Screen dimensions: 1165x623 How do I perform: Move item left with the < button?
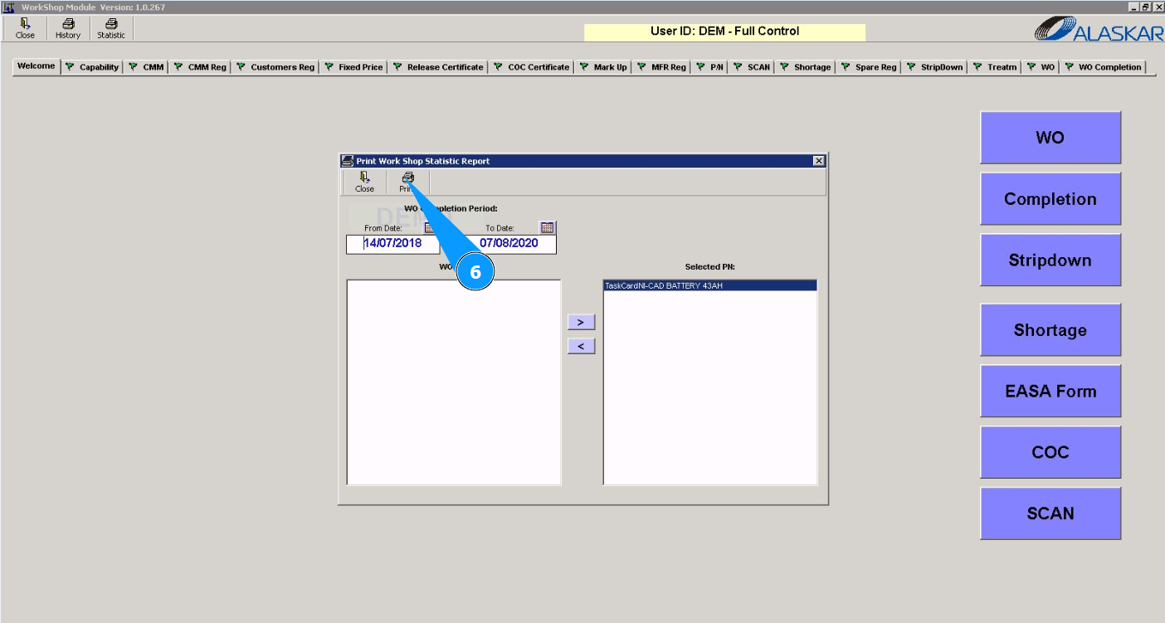tap(581, 346)
